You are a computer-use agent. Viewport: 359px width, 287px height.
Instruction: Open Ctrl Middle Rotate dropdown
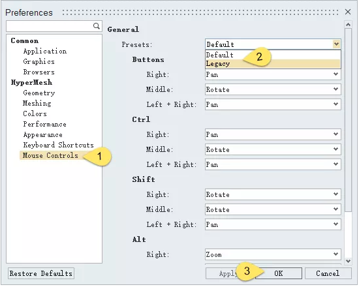pyautogui.click(x=273, y=149)
